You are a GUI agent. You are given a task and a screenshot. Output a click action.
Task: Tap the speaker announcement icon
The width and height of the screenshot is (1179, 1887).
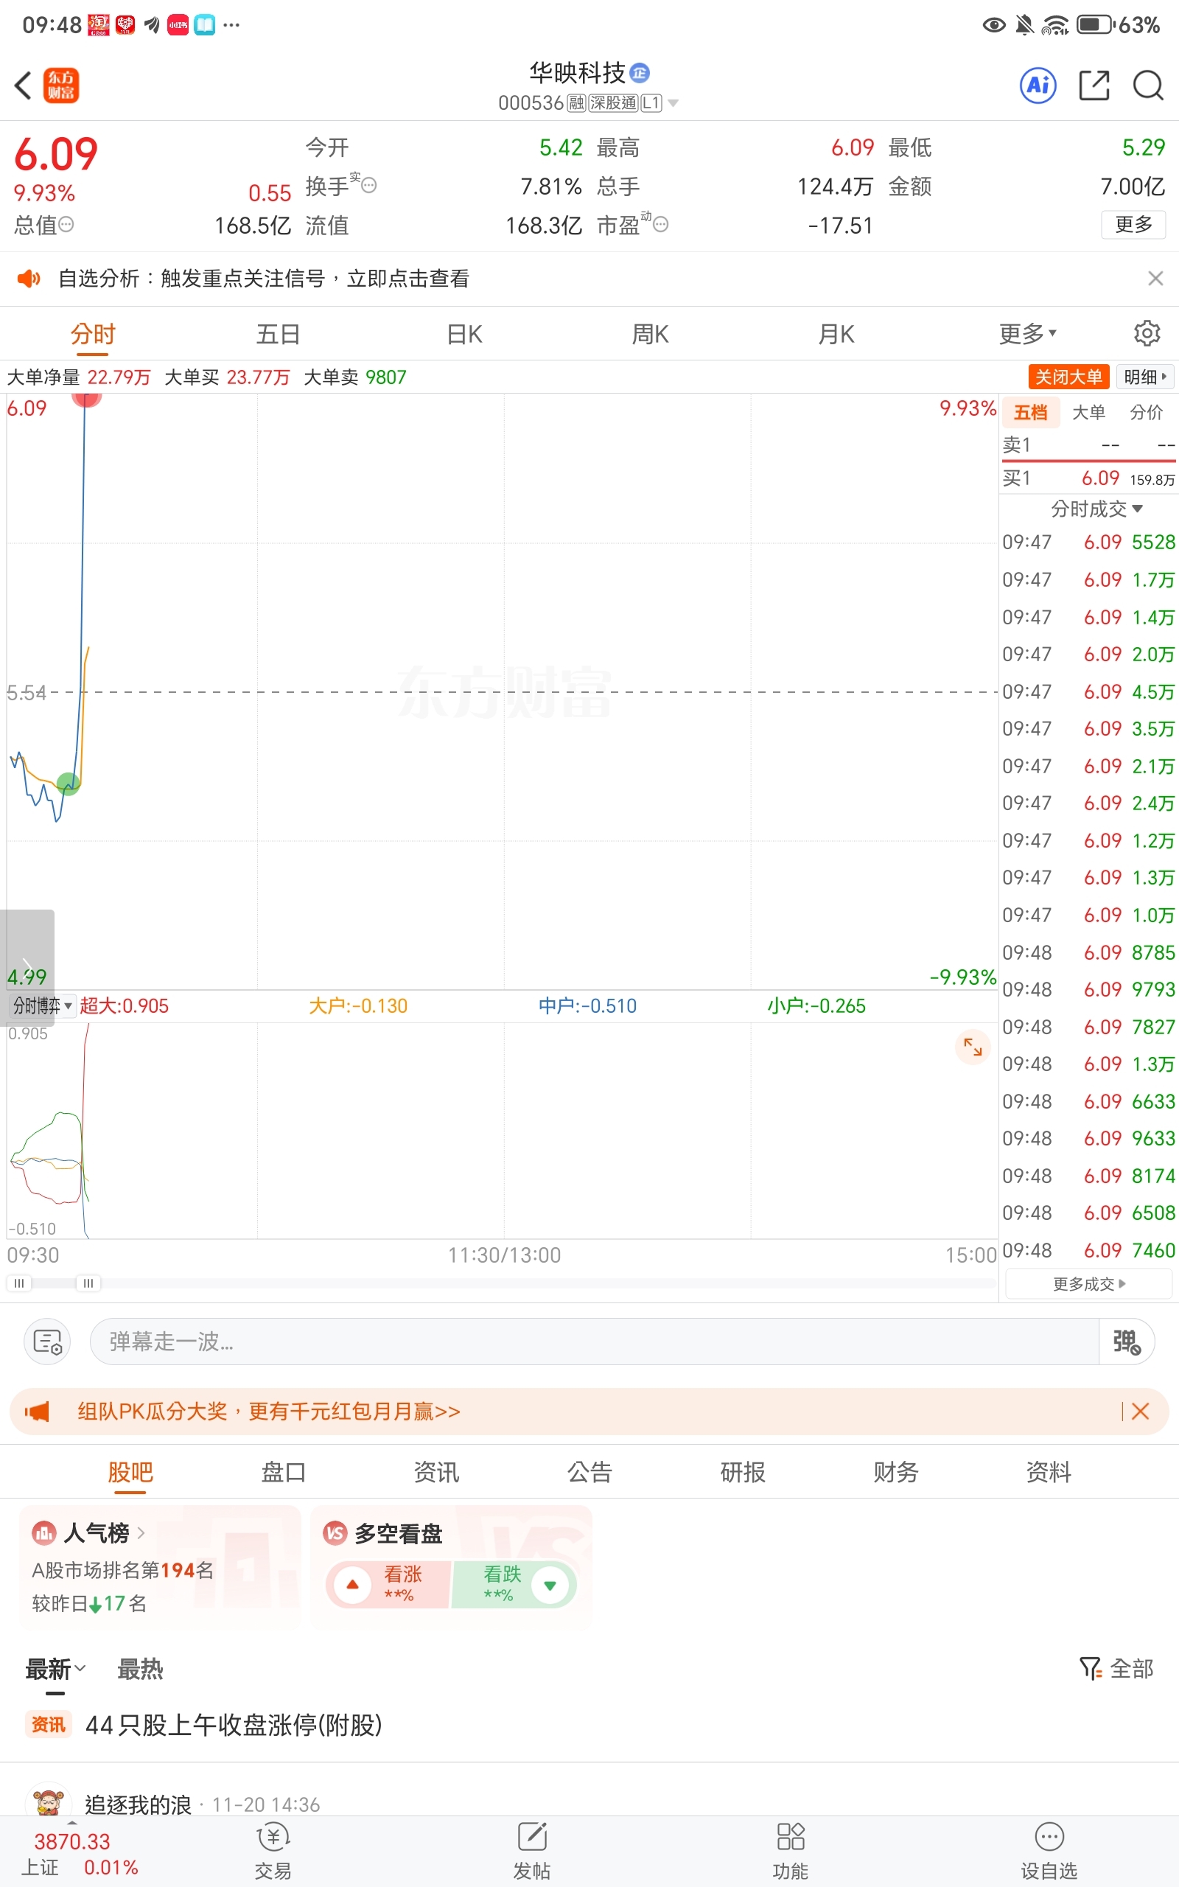tap(29, 279)
